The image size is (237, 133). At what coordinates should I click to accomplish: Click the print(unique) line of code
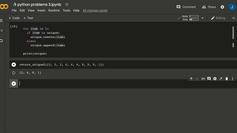coord(35,54)
